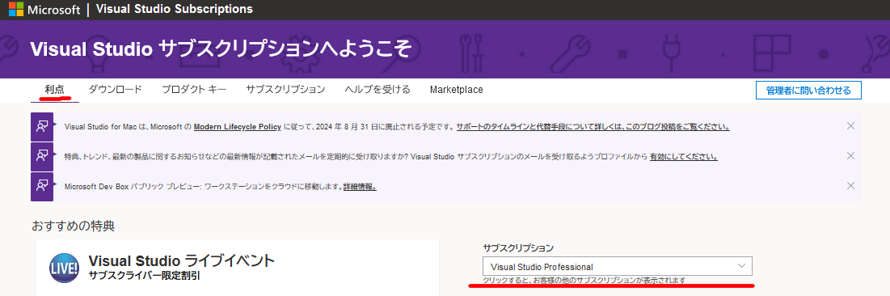Open the プロダクト キー tab
The width and height of the screenshot is (890, 296).
click(194, 90)
